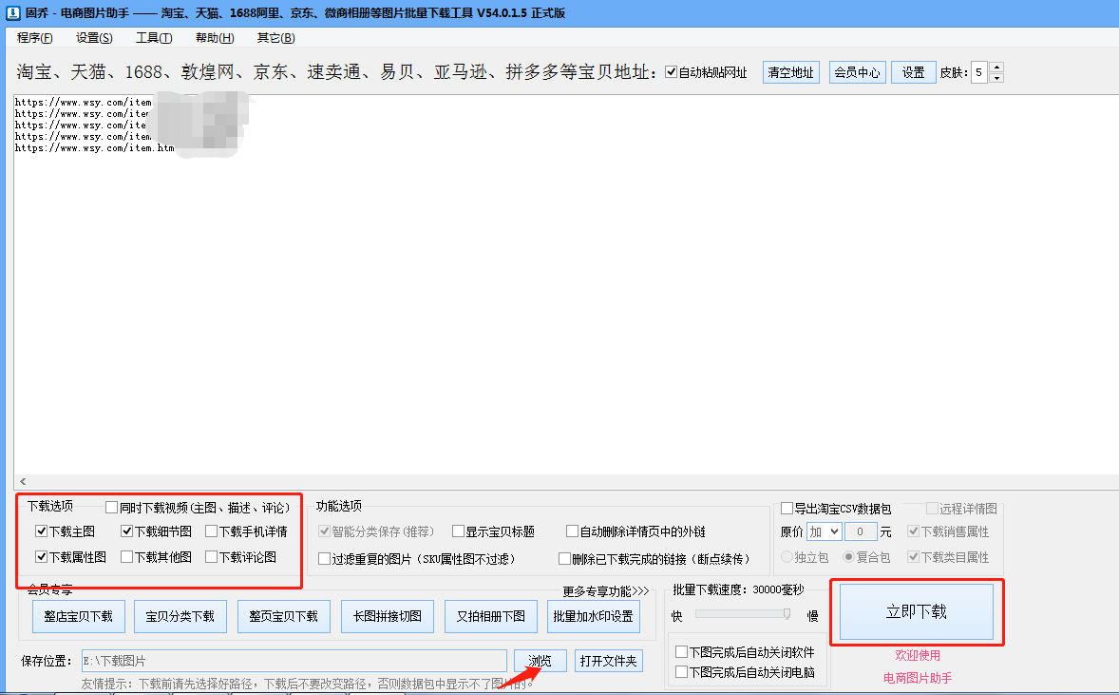The width and height of the screenshot is (1119, 695).
Task: Enable the 下载评论图 checkbox
Action: coord(211,556)
